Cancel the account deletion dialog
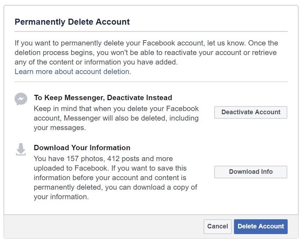The image size is (305, 245). [217, 227]
